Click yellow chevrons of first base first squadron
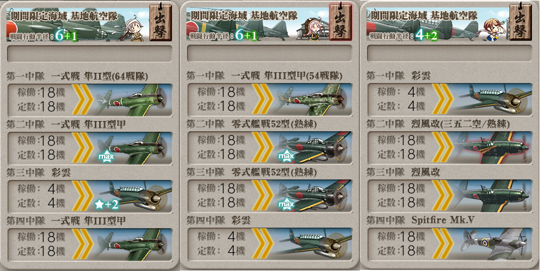540x271 pixels. pyautogui.click(x=83, y=100)
